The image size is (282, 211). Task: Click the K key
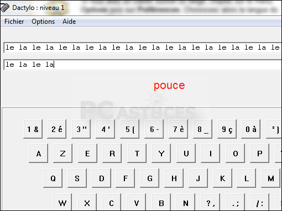(x=222, y=178)
